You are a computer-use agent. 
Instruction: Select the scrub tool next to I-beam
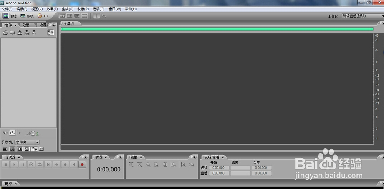[104, 16]
